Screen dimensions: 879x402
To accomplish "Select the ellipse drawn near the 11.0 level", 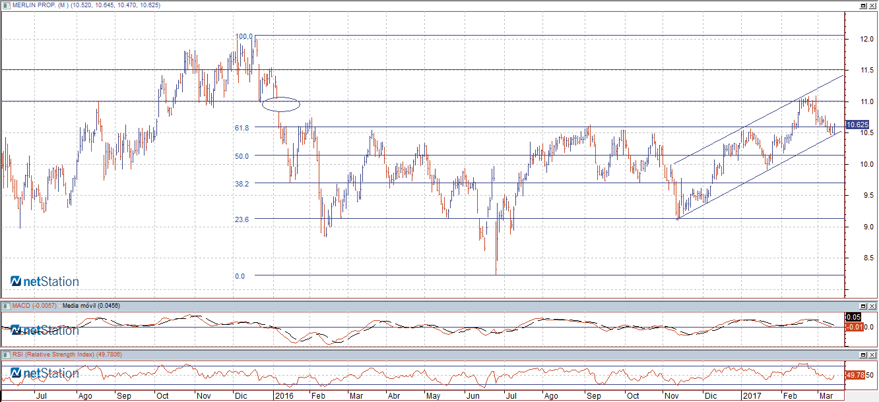I will click(x=281, y=103).
